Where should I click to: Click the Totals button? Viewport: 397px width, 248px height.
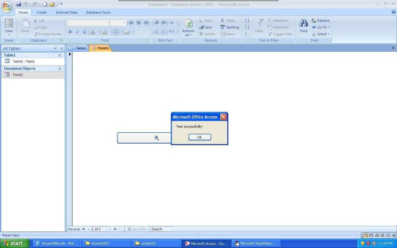228,21
